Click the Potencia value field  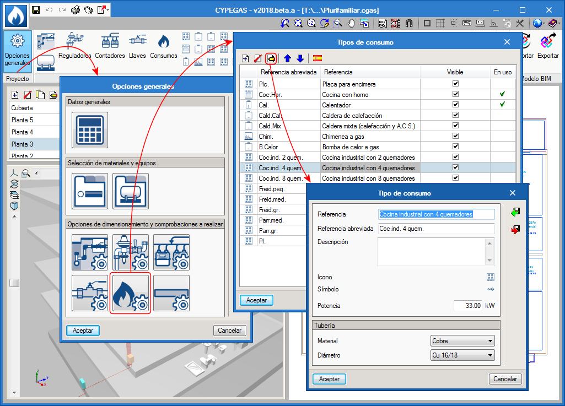468,306
